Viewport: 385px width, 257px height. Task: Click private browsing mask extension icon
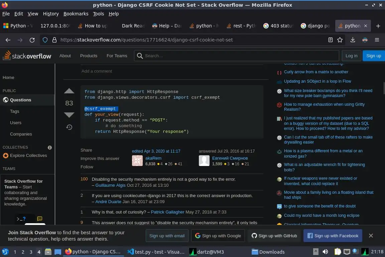(x=365, y=40)
